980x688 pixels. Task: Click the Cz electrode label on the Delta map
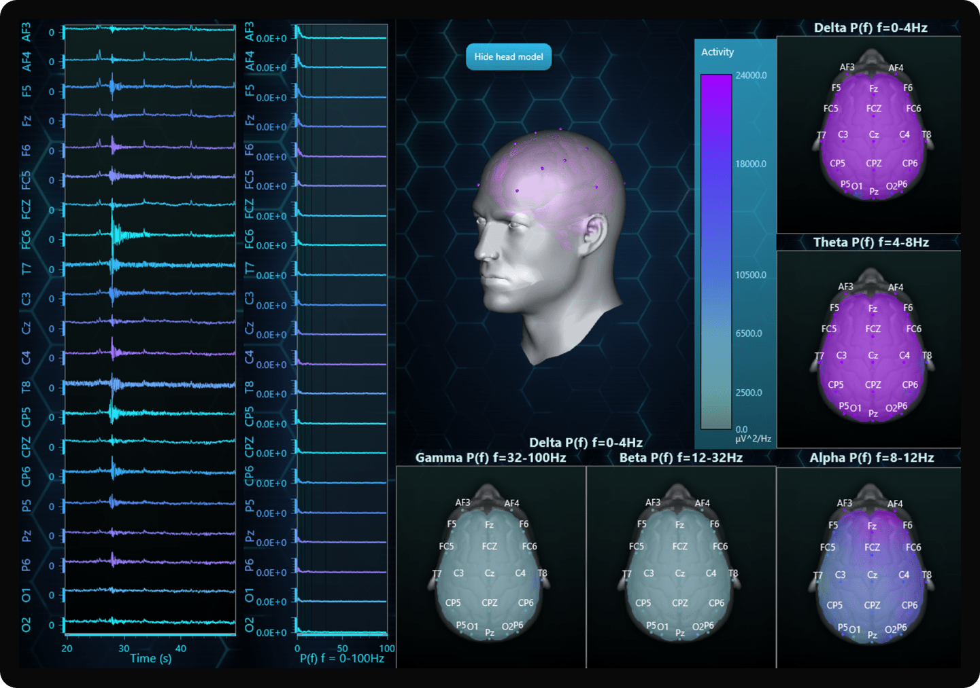coord(873,134)
